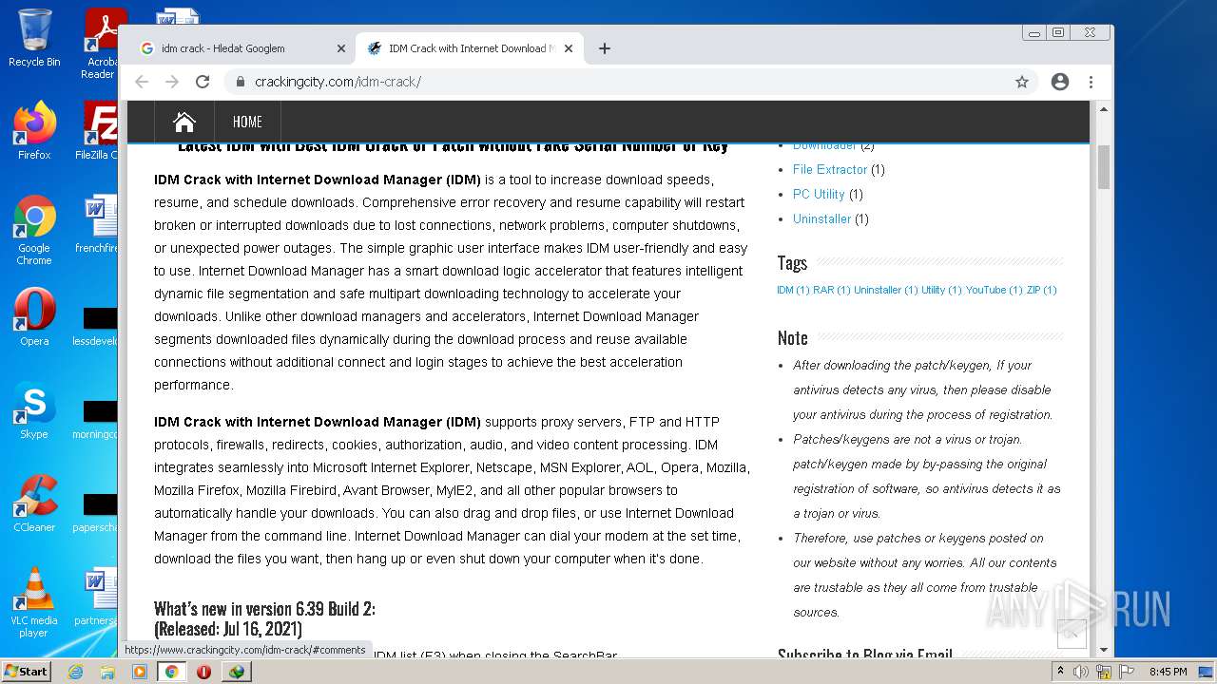This screenshot has height=684, width=1217.
Task: Switch to the Chrome taskbar button
Action: [172, 672]
